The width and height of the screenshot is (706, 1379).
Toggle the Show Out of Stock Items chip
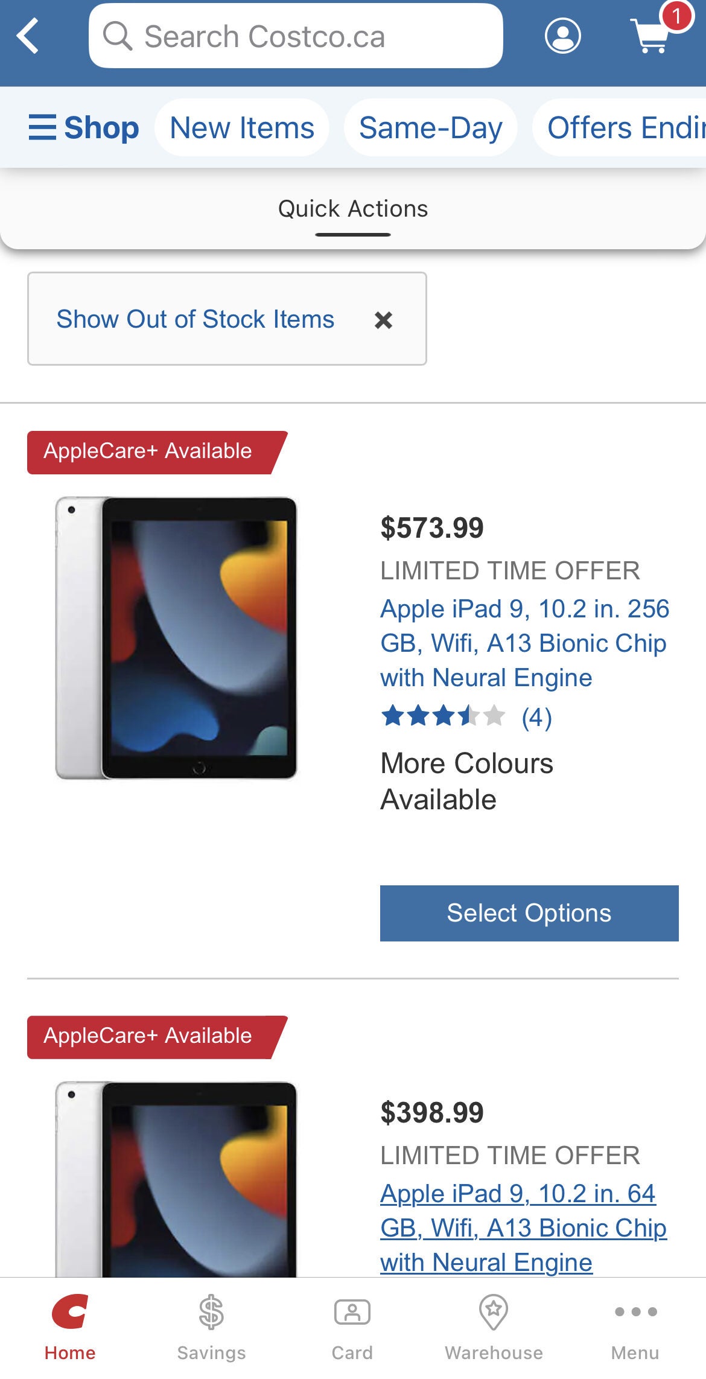195,319
